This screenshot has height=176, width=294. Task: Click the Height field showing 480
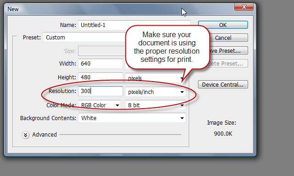pos(101,77)
